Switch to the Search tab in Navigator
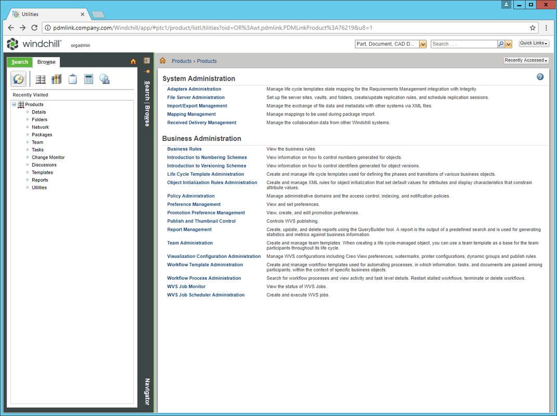The width and height of the screenshot is (557, 416). [x=20, y=62]
